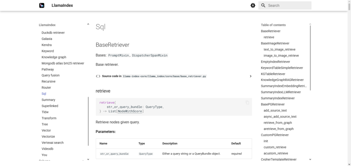351x166 pixels.
Task: Open Recursive in sidebar
Action: [x=48, y=81]
